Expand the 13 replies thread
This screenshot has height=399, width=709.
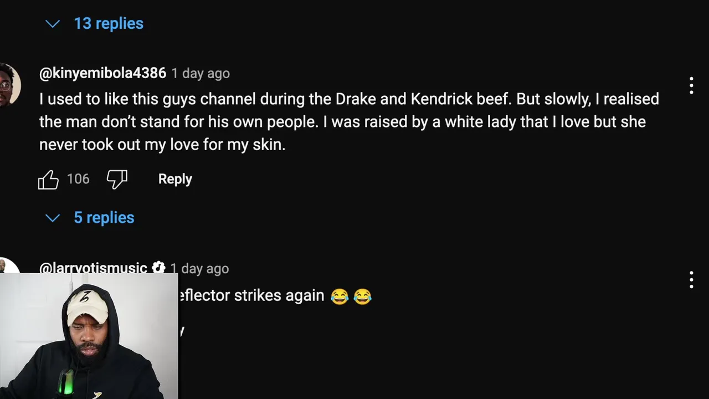[109, 23]
